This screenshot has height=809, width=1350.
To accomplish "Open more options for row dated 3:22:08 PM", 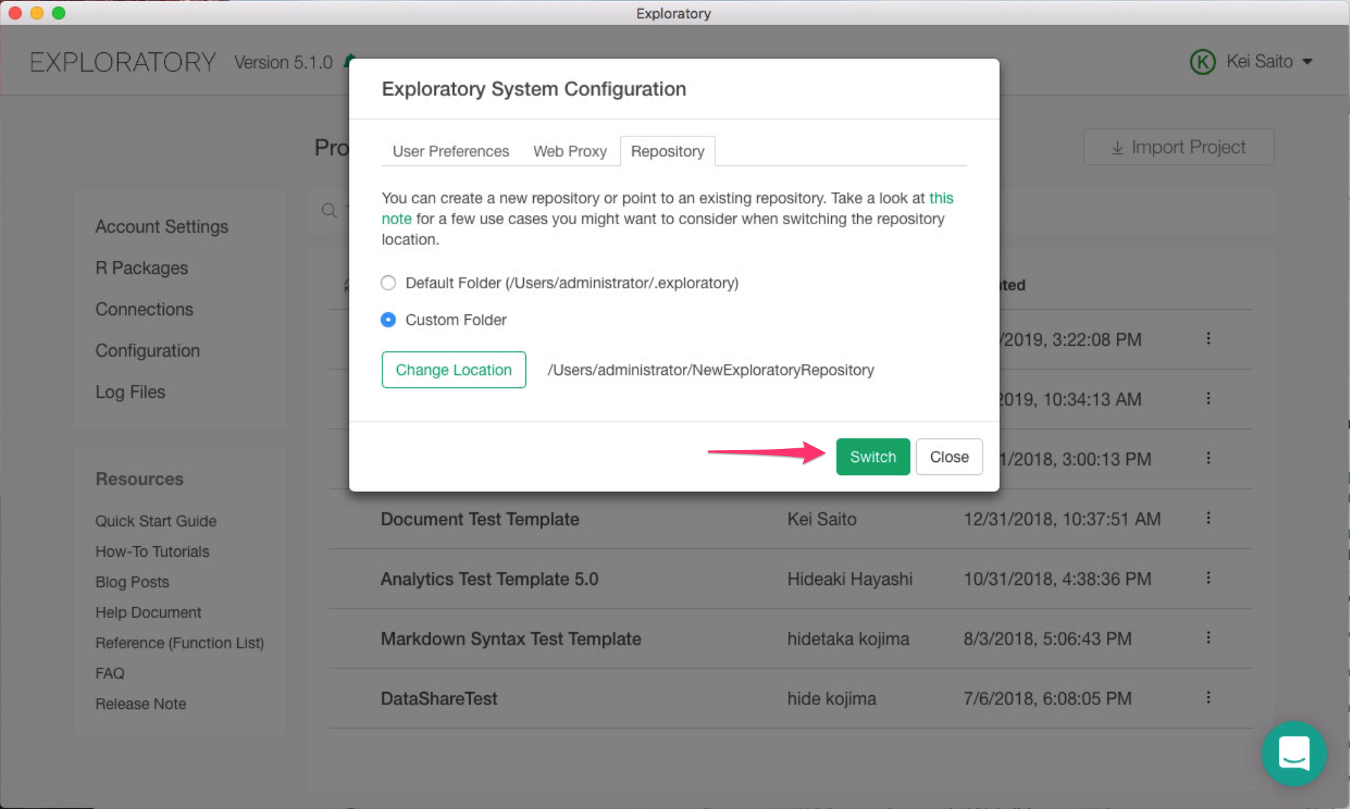I will [1208, 338].
